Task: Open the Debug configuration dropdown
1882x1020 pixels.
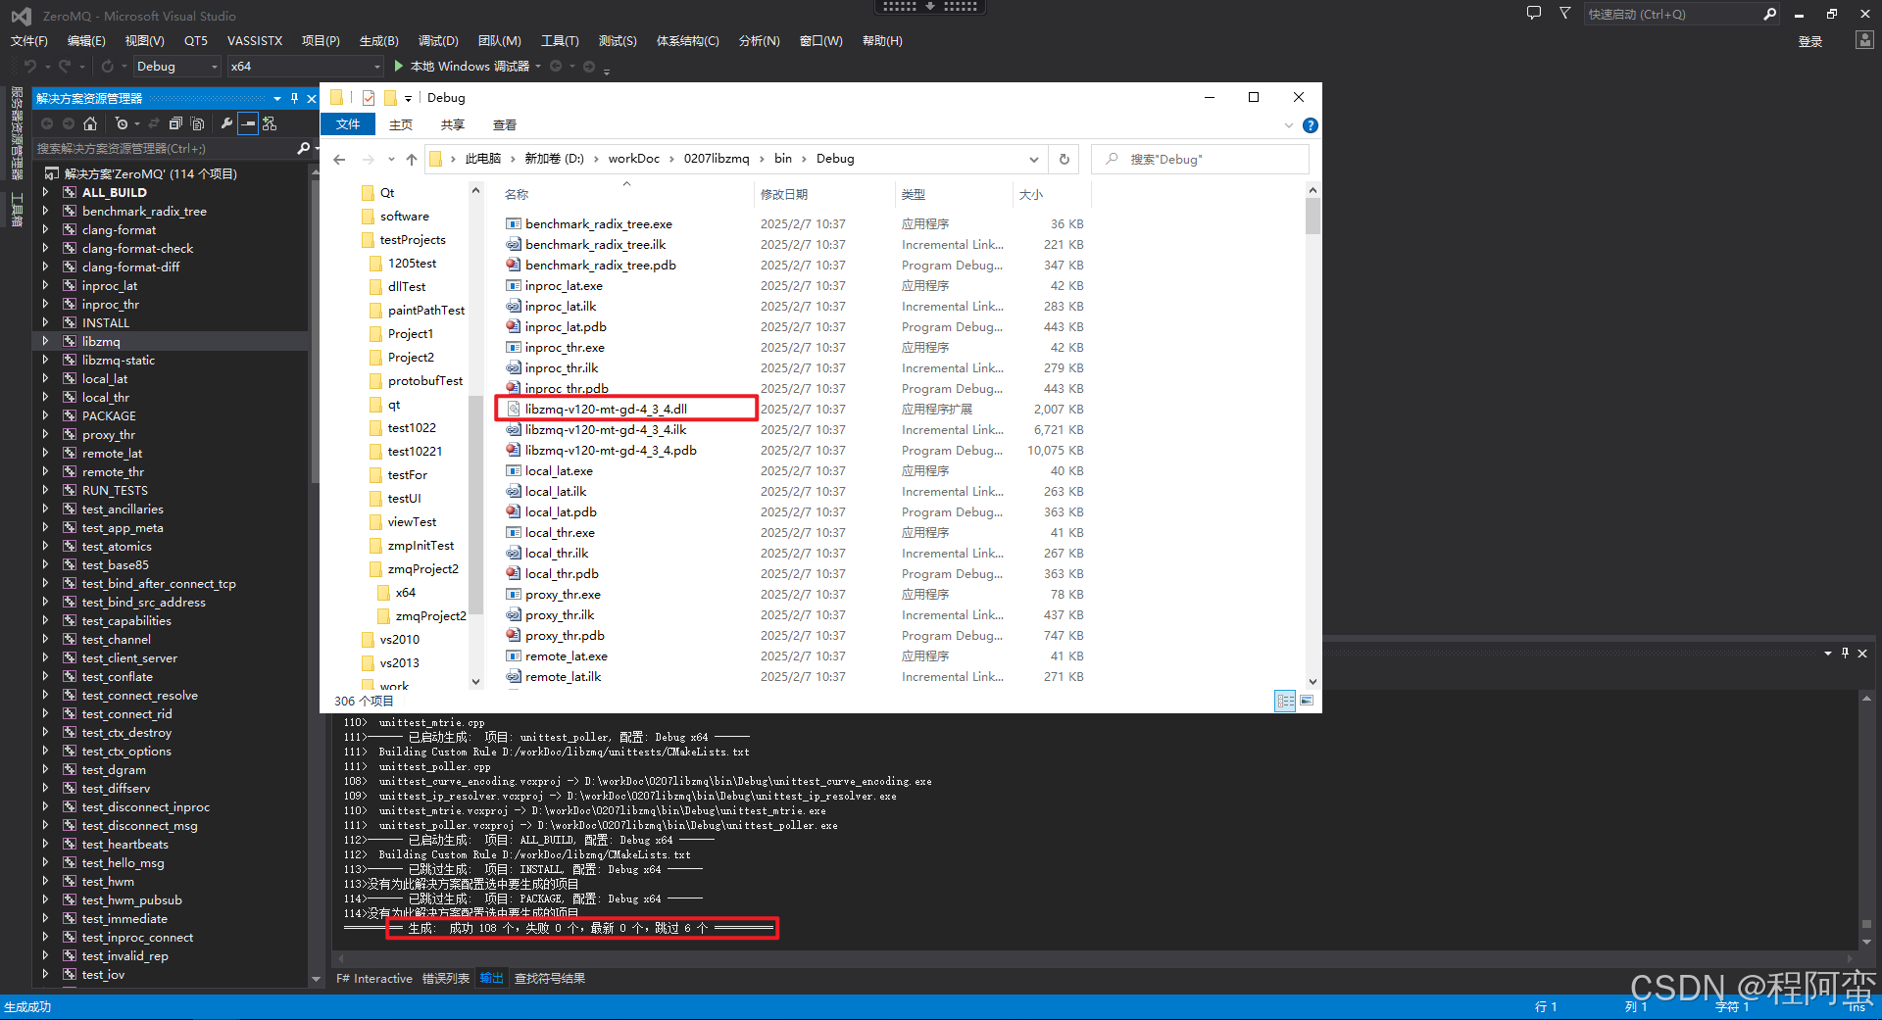Action: point(176,66)
